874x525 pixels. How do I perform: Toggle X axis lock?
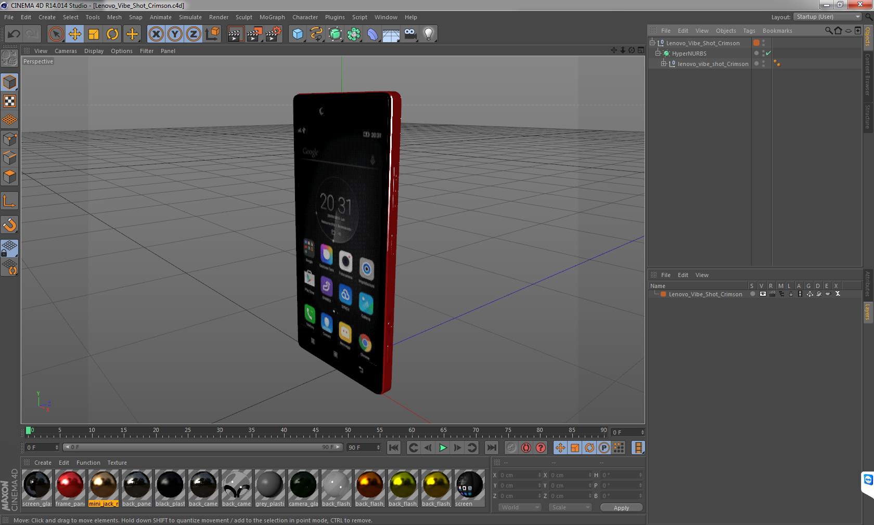(x=156, y=34)
